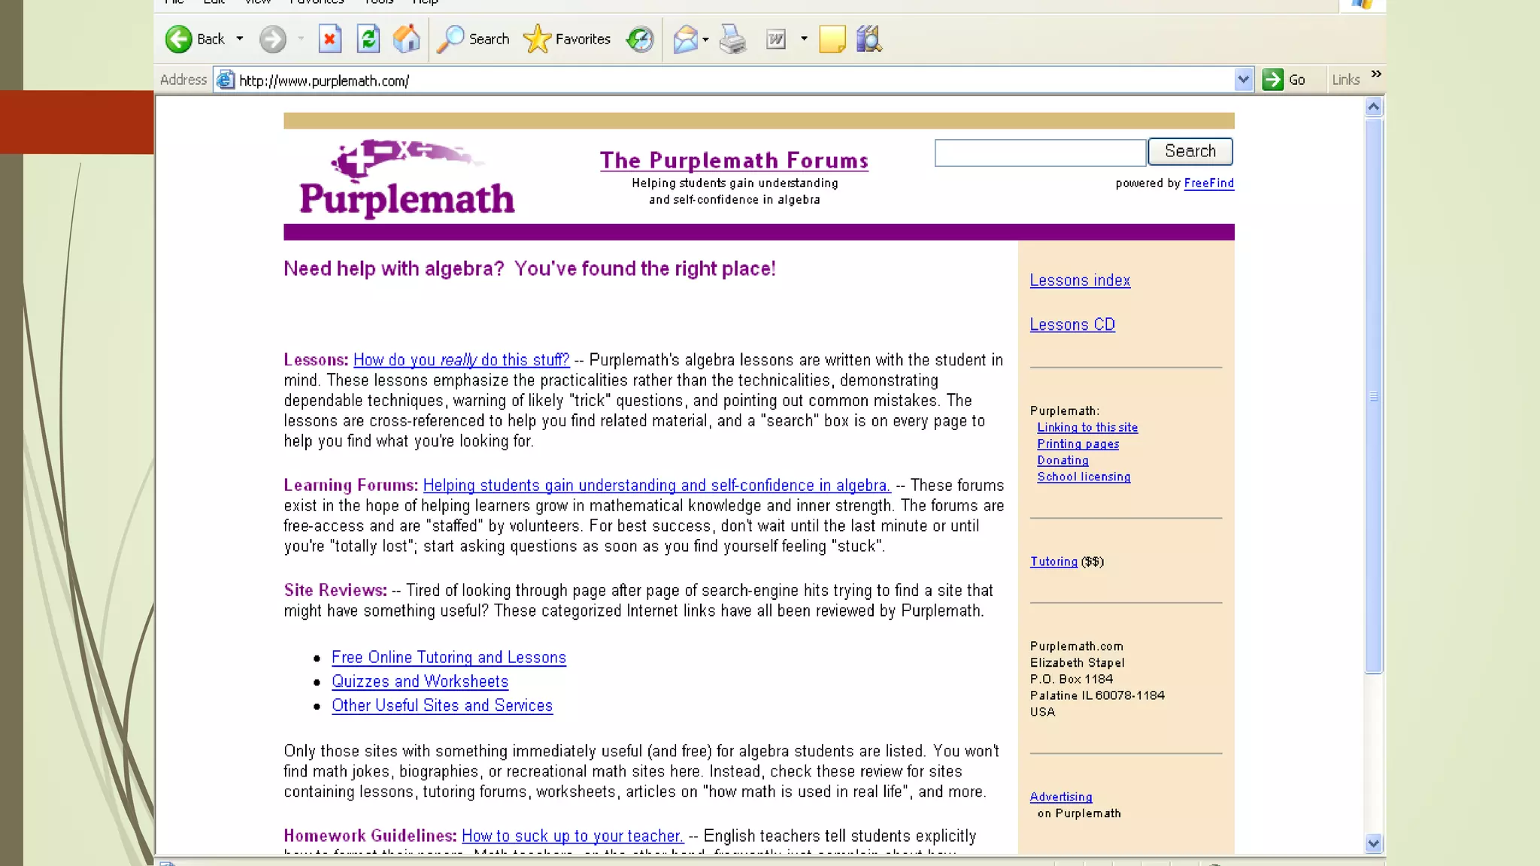The height and width of the screenshot is (866, 1540).
Task: Click in the site search text box
Action: pyautogui.click(x=1039, y=153)
